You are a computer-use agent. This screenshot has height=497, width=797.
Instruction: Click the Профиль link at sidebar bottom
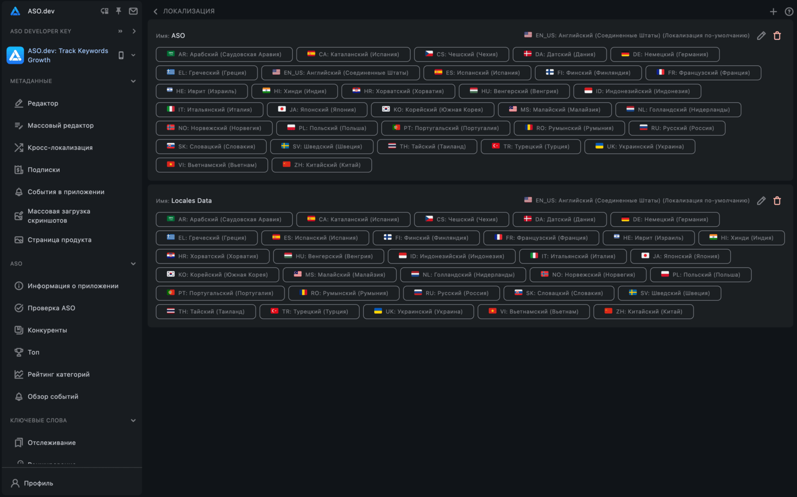pyautogui.click(x=38, y=483)
